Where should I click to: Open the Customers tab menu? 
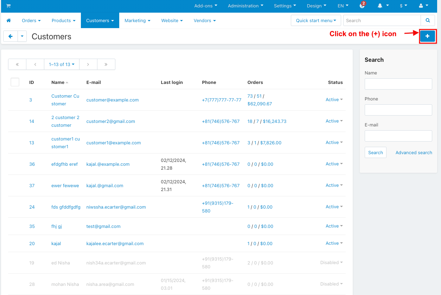click(100, 20)
